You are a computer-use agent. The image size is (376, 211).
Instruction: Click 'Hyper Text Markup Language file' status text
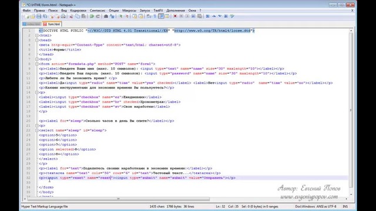point(45,206)
